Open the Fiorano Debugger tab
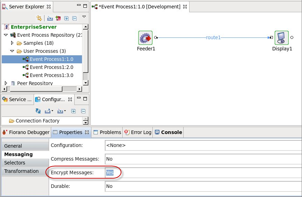Viewport: 302px width, 197px height. point(26,132)
